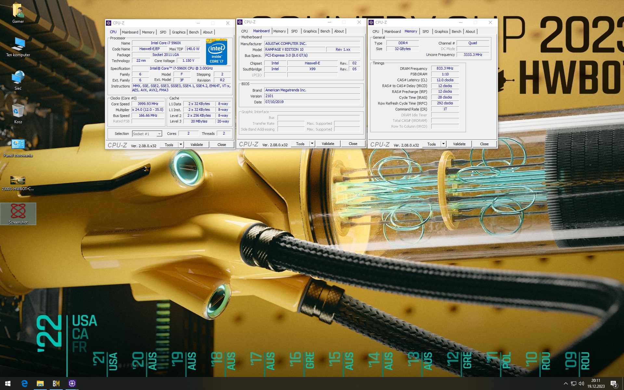This screenshot has height=390, width=624.
Task: Open About tab in right CPU-Z window
Action: tap(470, 32)
